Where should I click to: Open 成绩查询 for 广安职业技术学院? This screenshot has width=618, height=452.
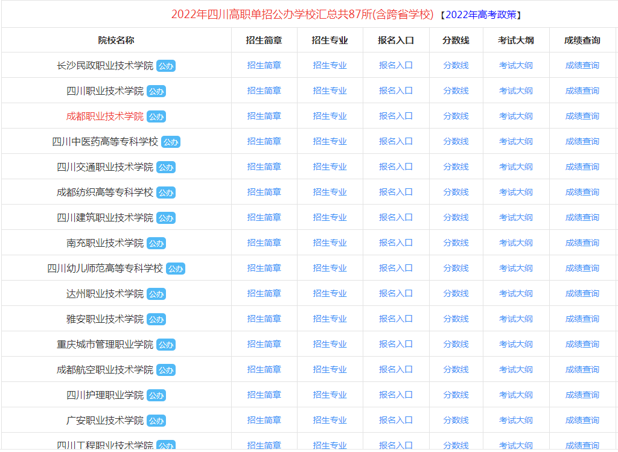point(582,421)
